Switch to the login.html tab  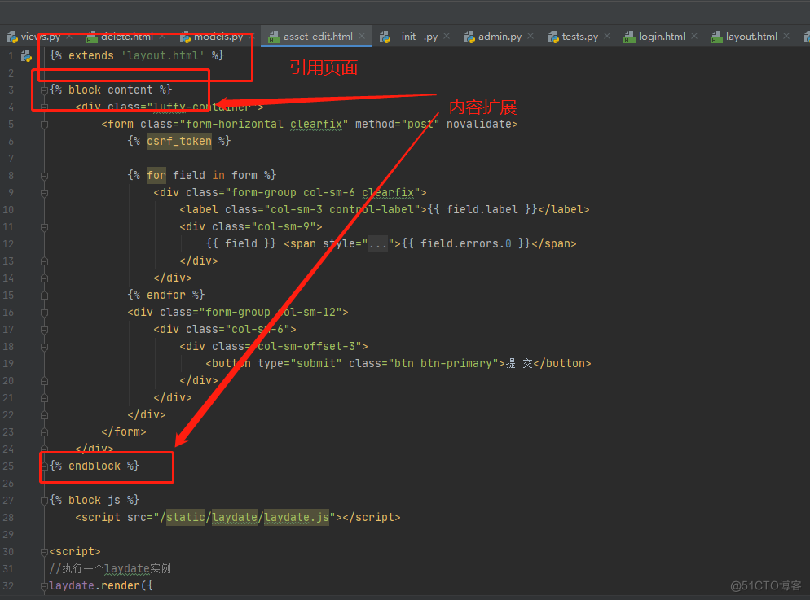pyautogui.click(x=662, y=37)
